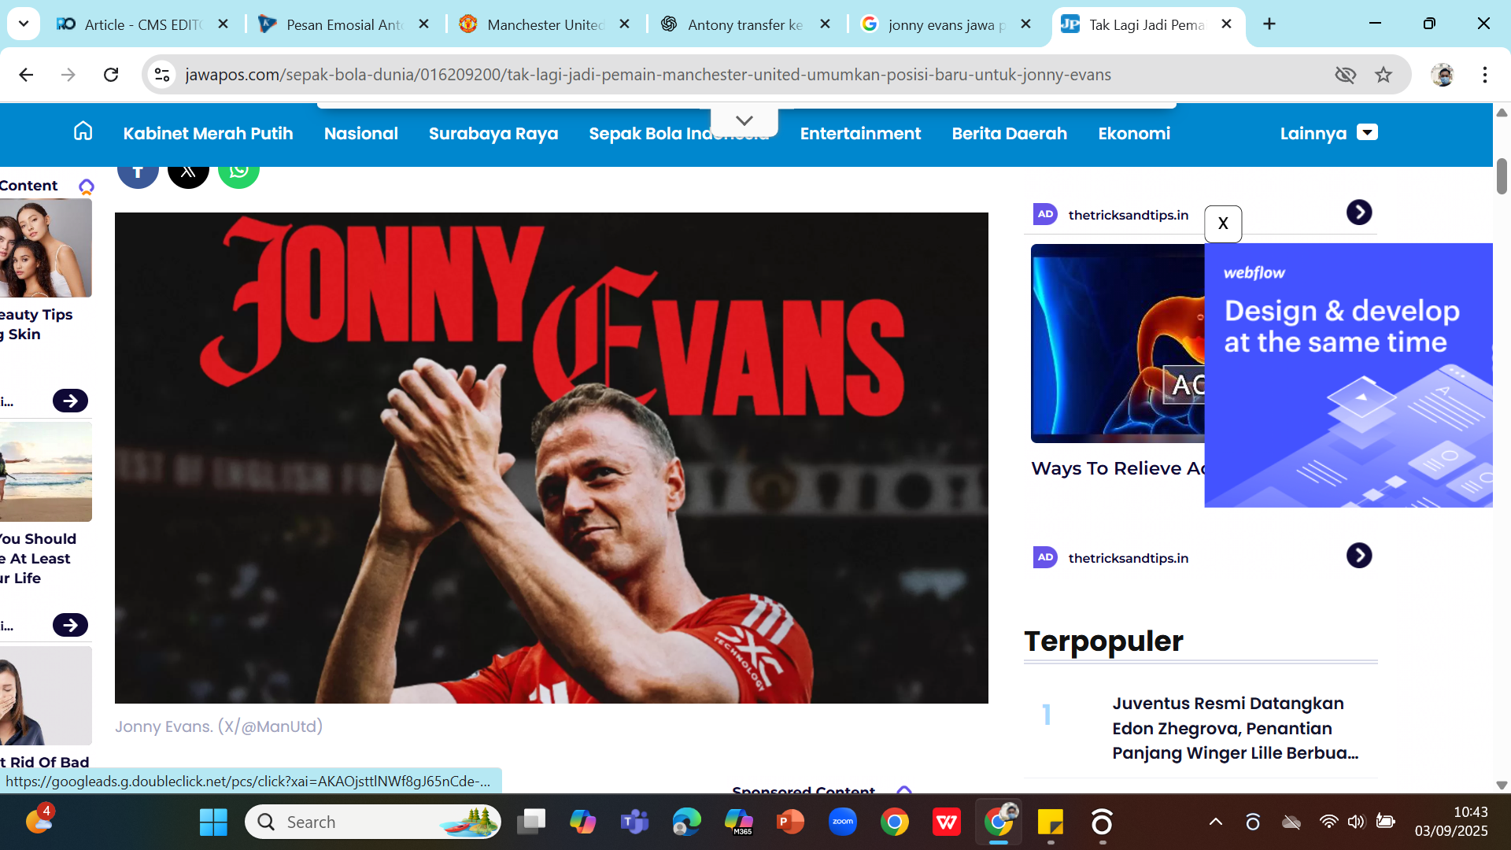Open clock and date 10:43 panel
Viewport: 1511px width, 850px height.
click(x=1451, y=822)
